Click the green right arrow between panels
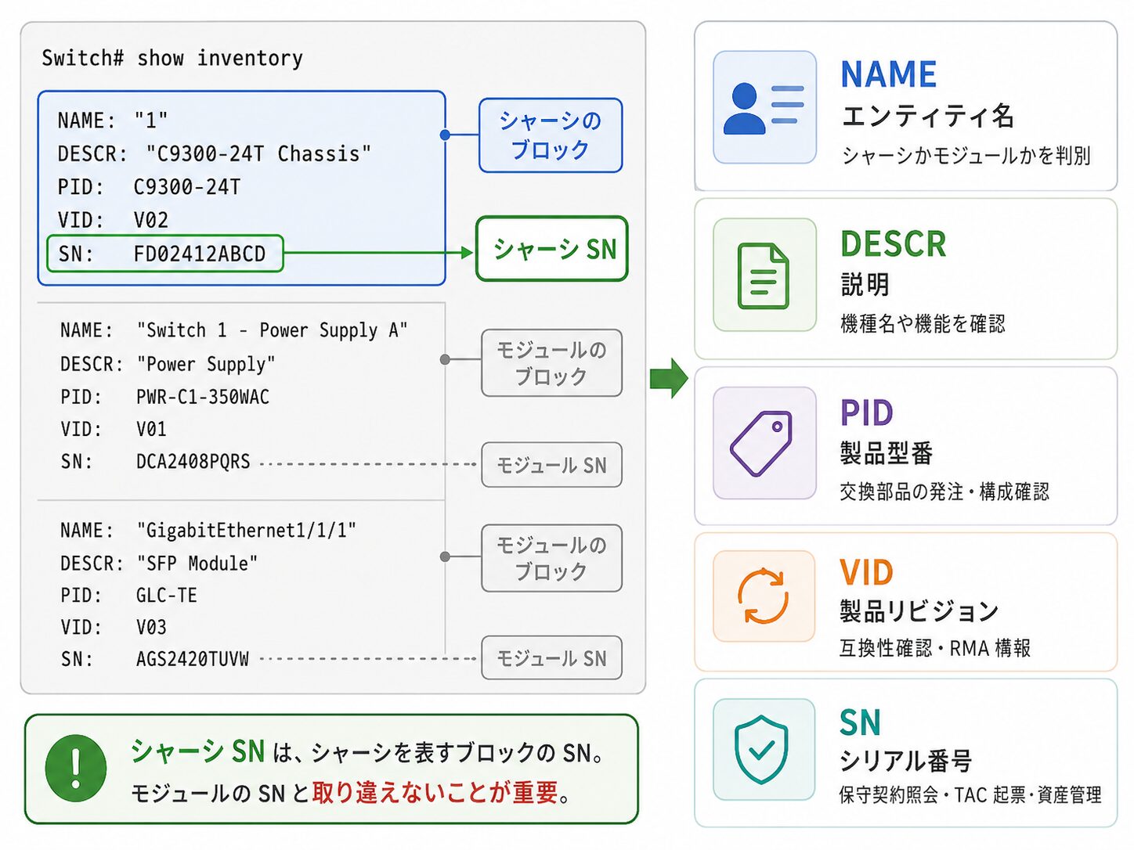The width and height of the screenshot is (1134, 850). [669, 378]
